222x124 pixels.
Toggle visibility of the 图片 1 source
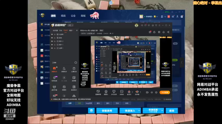coord(52,45)
